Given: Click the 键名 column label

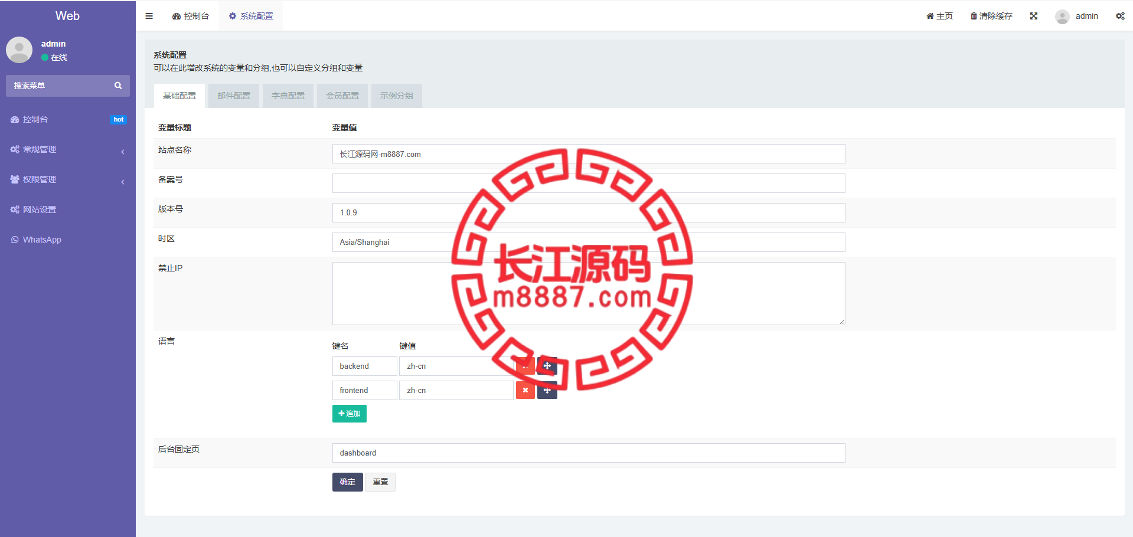Looking at the screenshot, I should pyautogui.click(x=341, y=346).
